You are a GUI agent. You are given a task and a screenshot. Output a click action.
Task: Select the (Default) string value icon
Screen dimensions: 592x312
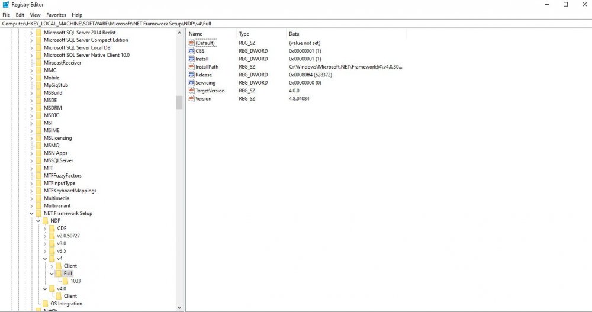(x=191, y=43)
